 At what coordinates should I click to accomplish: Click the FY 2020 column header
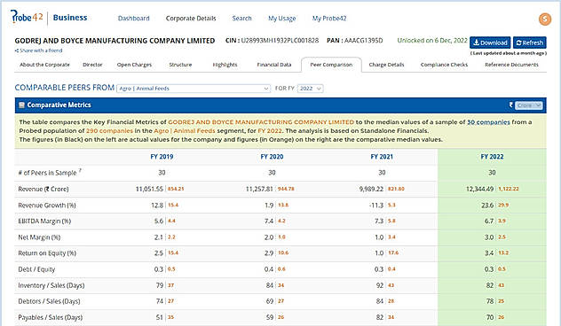272,157
